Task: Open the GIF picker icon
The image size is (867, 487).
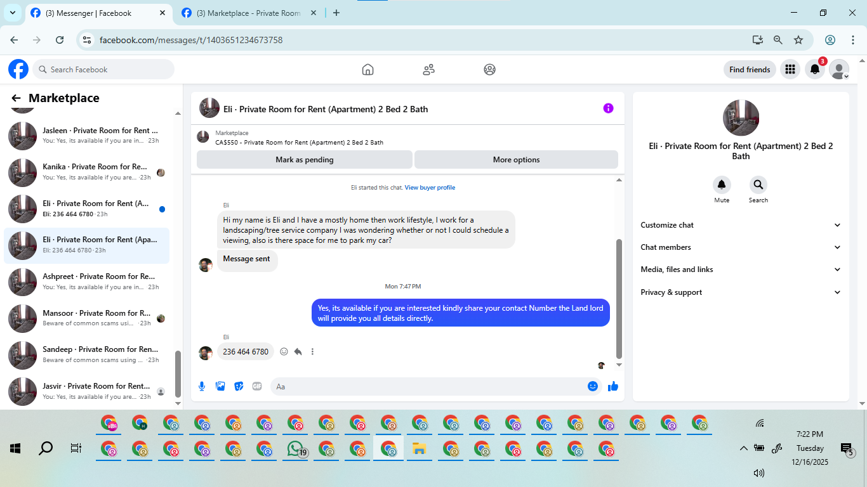Action: click(x=257, y=386)
